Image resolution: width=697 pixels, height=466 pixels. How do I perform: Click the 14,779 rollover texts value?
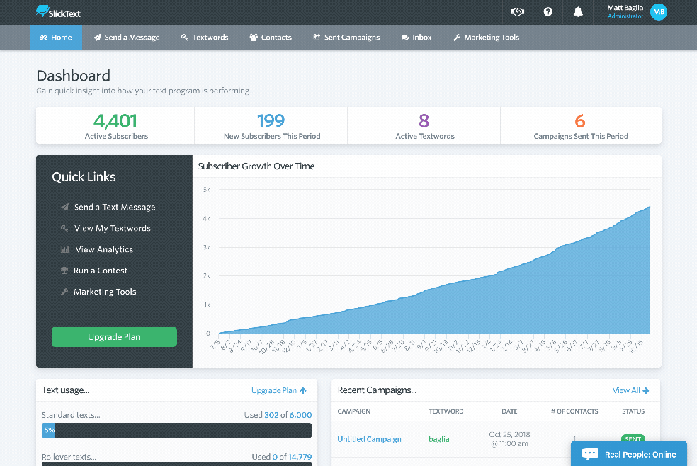click(x=300, y=457)
